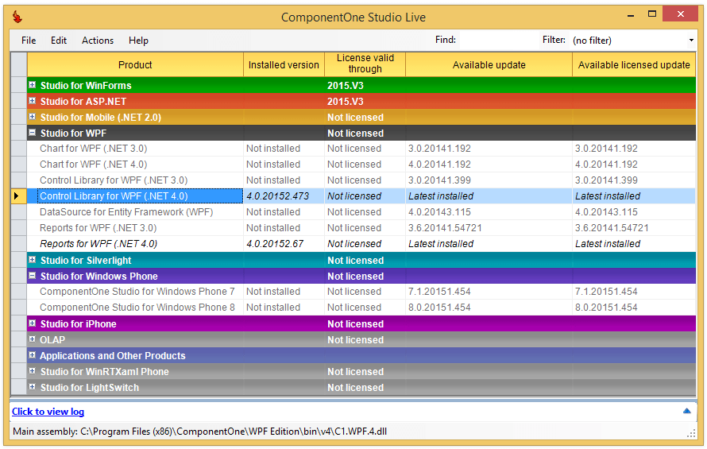Click the Main assembly status bar text
The width and height of the screenshot is (707, 449).
click(x=199, y=432)
